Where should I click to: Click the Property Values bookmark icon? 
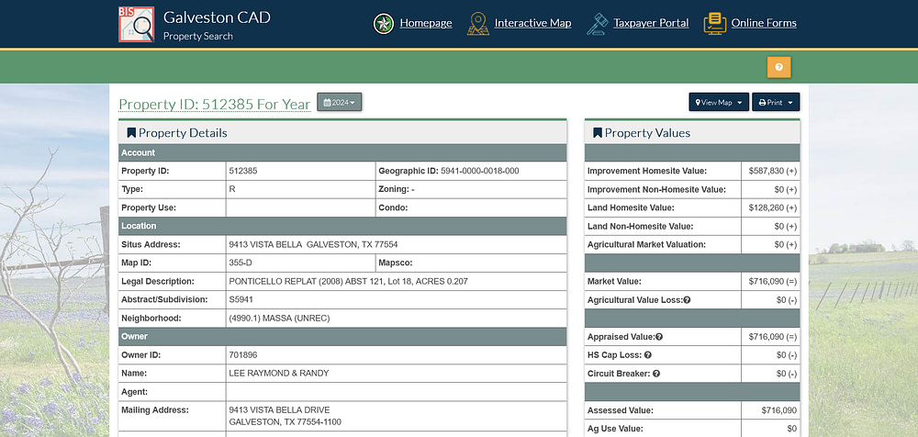[x=598, y=133]
